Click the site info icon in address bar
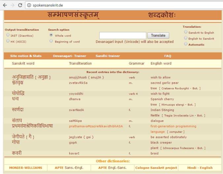 click(29, 5)
